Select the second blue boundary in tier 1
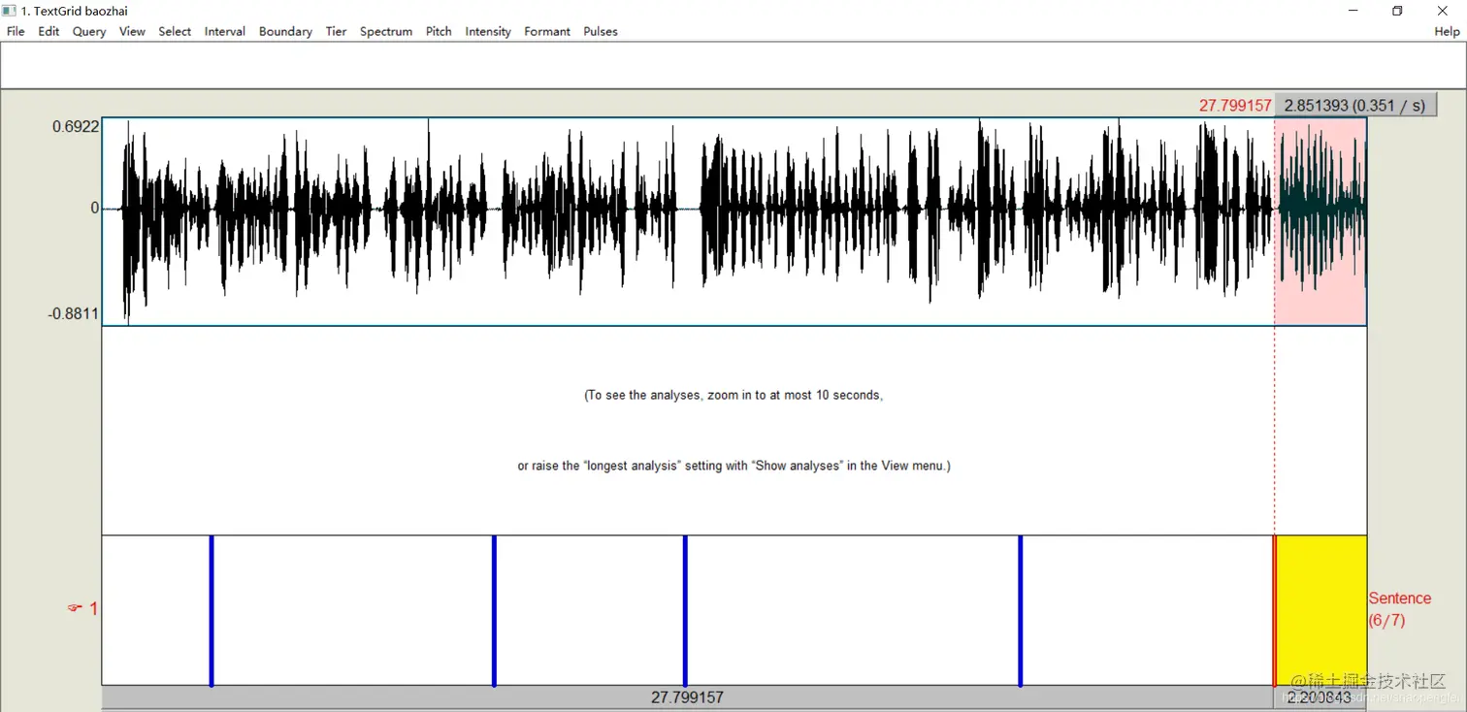 click(494, 610)
